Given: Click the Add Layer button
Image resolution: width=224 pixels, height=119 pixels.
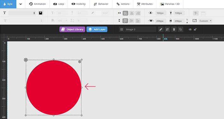Looking at the screenshot, I should [x=97, y=30].
